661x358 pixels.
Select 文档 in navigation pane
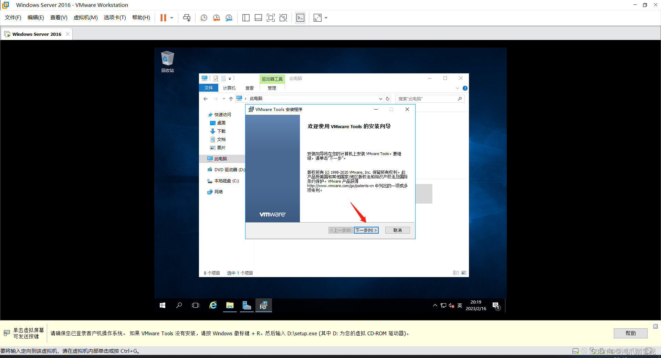pyautogui.click(x=218, y=140)
